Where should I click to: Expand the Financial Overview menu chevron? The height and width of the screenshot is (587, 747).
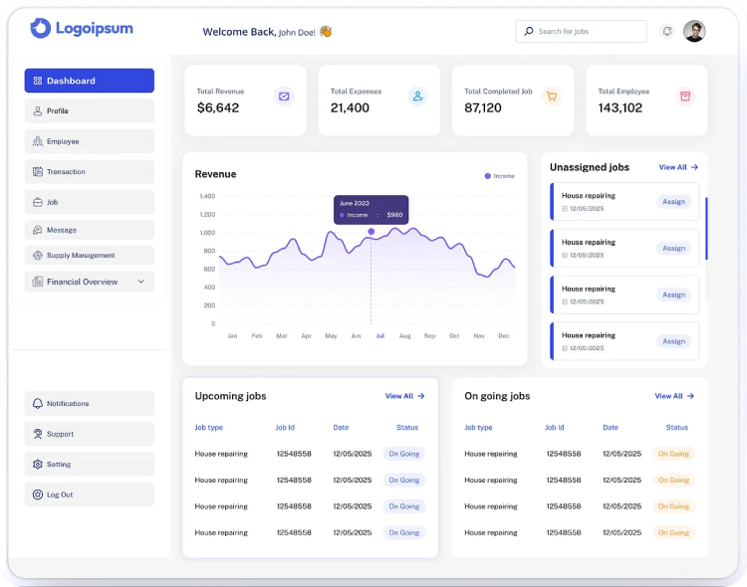click(140, 282)
